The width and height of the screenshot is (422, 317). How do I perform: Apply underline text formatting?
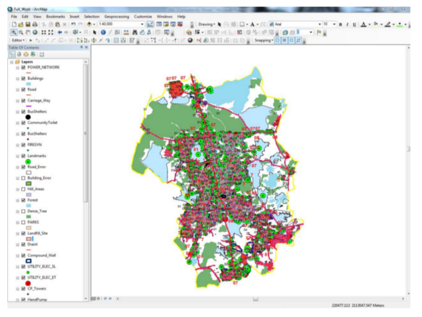point(355,24)
